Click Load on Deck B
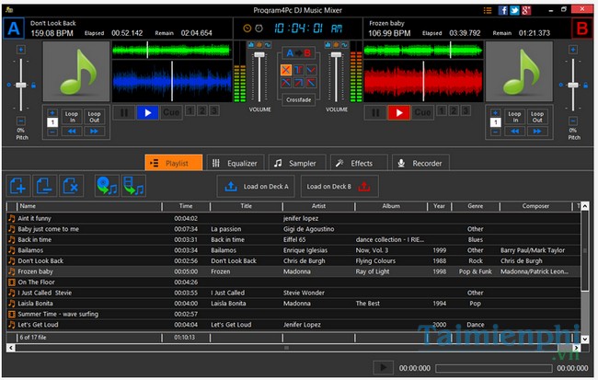This screenshot has height=380, width=598. click(339, 186)
